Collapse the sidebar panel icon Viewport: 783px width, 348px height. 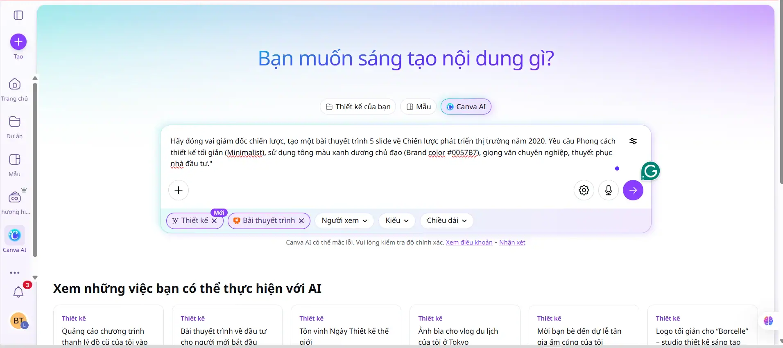coord(18,15)
